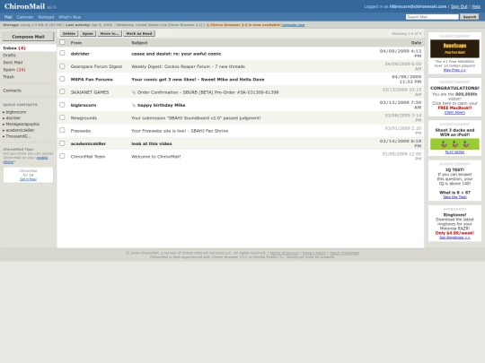The width and height of the screenshot is (485, 363).
Task: Switch to the Notepad tab
Action: tap(46, 17)
